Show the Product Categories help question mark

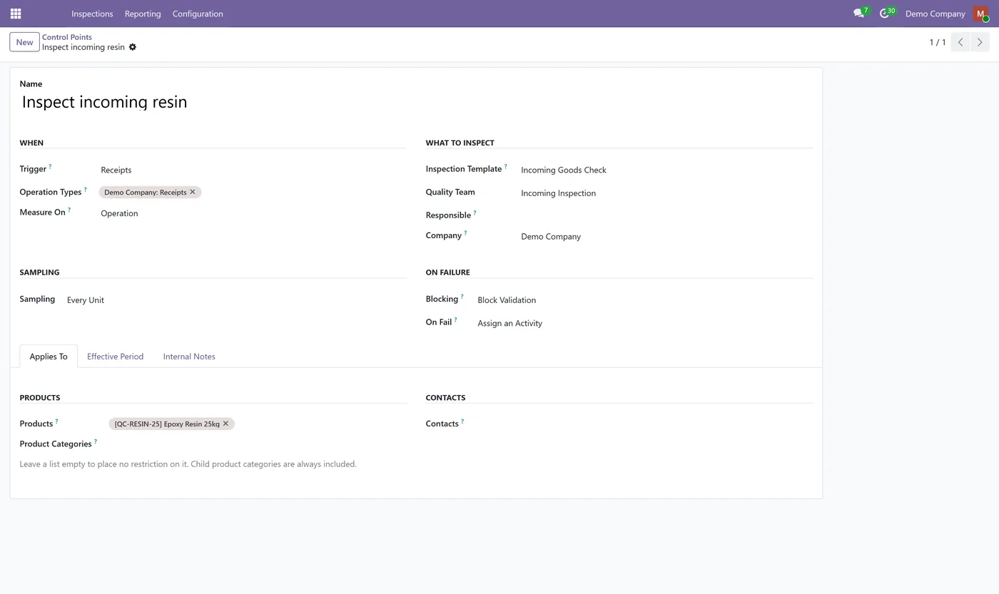(96, 441)
